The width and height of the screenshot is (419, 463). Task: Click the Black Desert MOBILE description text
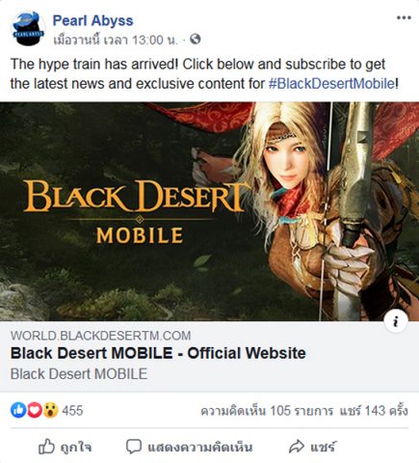click(x=79, y=374)
